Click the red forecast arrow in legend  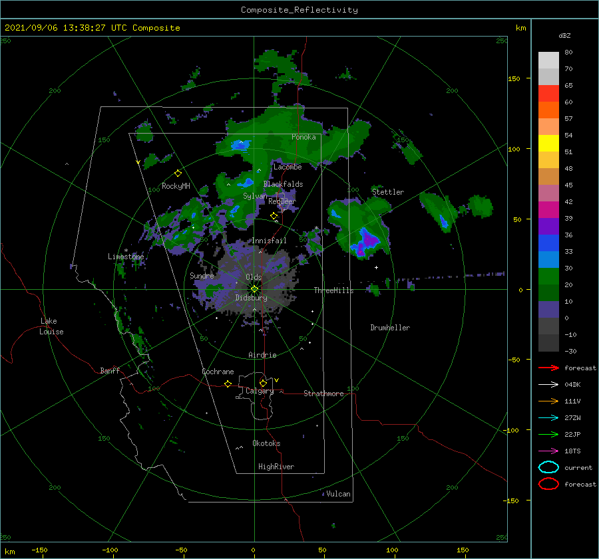tap(548, 368)
